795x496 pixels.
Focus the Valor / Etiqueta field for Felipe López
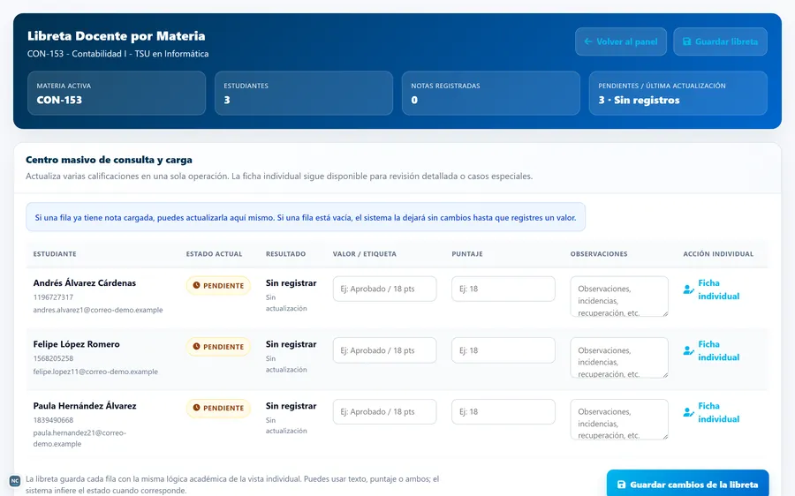(x=384, y=350)
